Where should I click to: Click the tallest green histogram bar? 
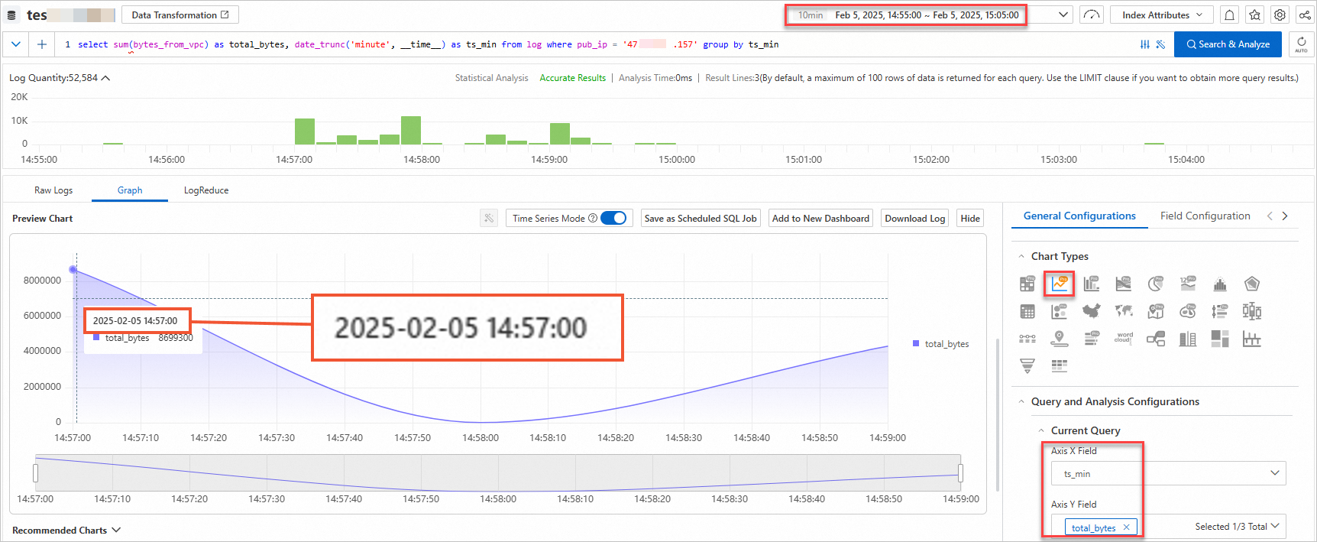[x=411, y=130]
